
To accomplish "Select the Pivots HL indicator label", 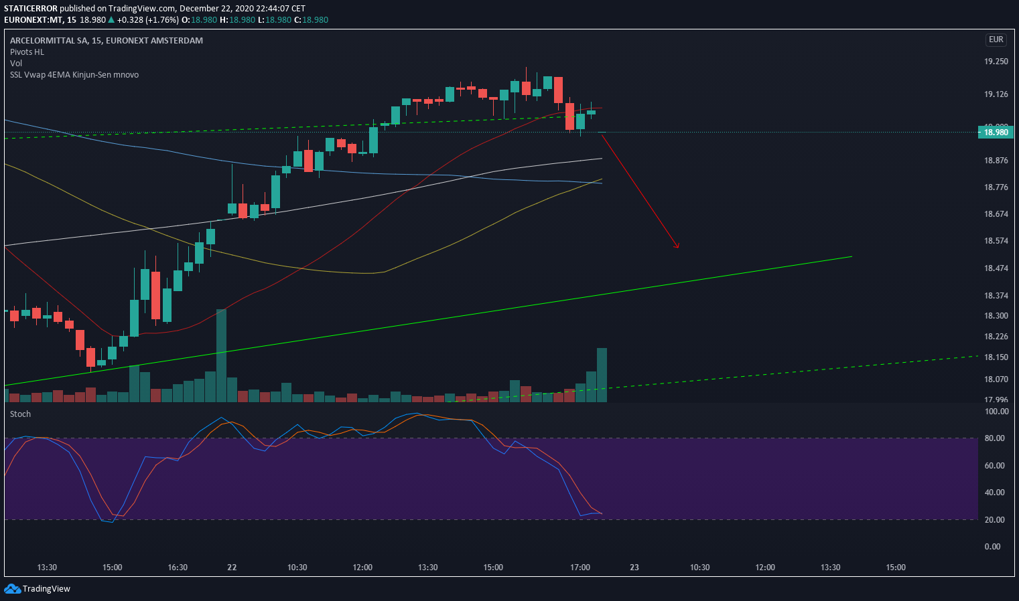I will (x=27, y=52).
